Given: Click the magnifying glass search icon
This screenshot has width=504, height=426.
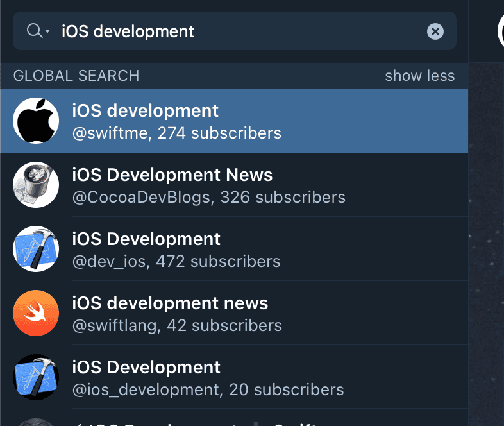Looking at the screenshot, I should 33,31.
